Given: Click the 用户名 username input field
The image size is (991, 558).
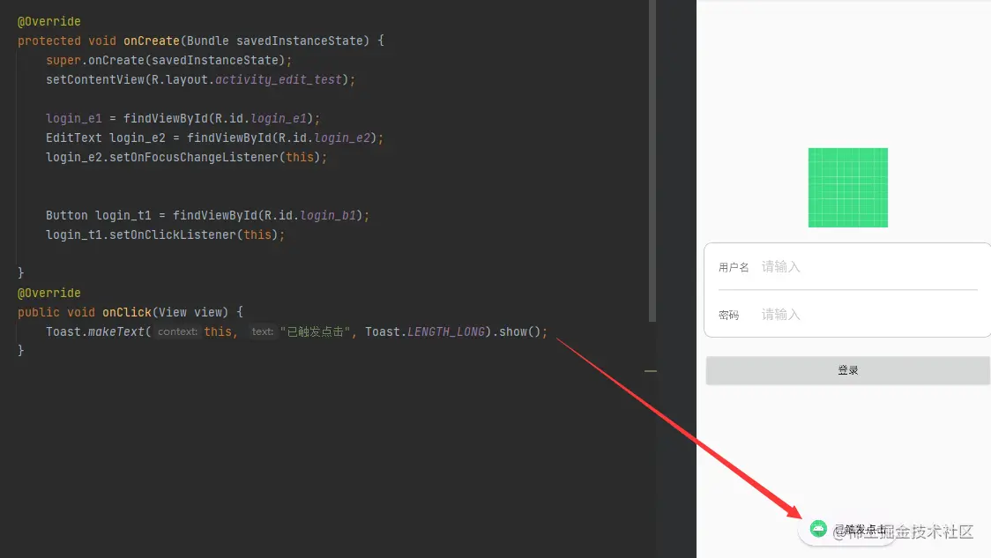Looking at the screenshot, I should pyautogui.click(x=869, y=267).
